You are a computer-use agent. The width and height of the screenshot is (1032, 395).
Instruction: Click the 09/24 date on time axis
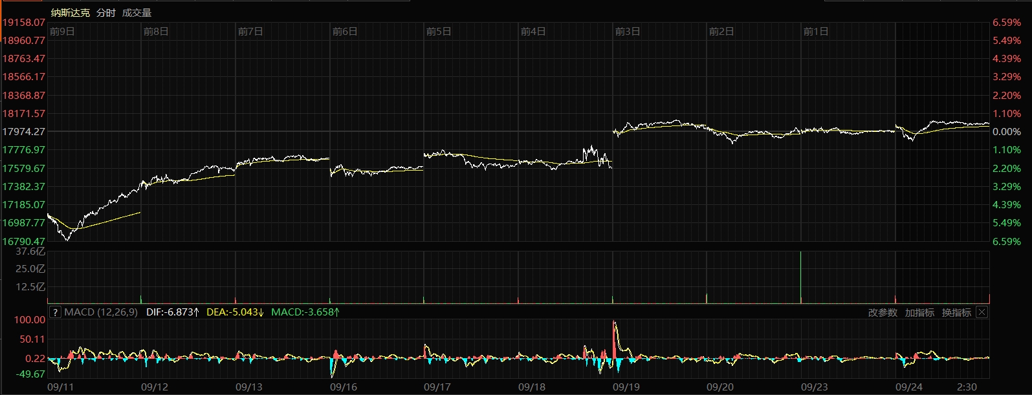pyautogui.click(x=908, y=387)
